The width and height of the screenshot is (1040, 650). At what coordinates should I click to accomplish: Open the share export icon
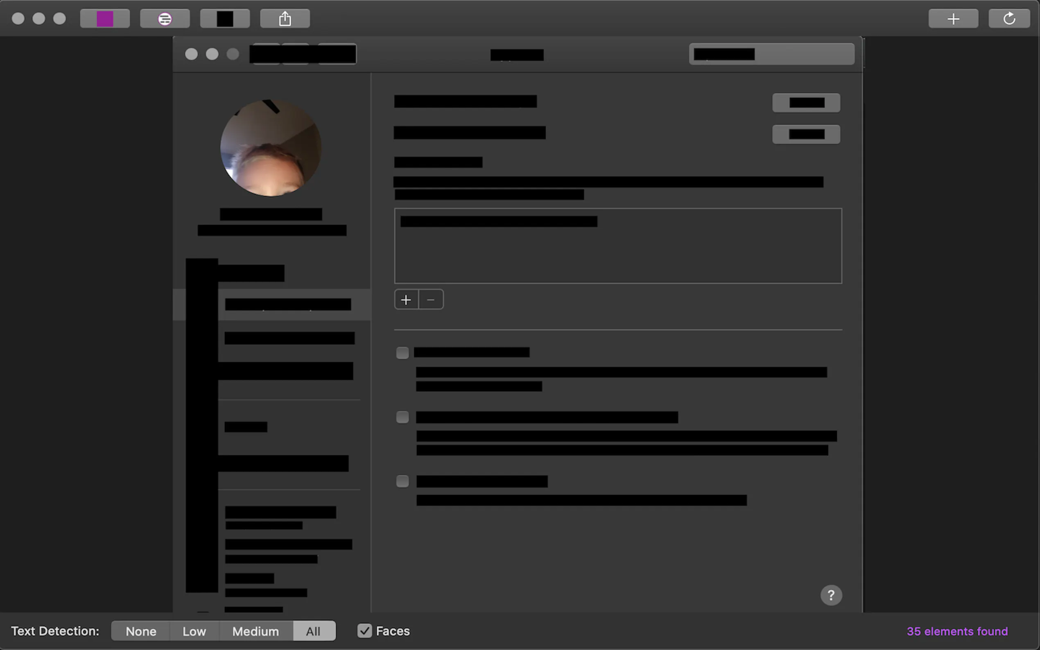(285, 19)
